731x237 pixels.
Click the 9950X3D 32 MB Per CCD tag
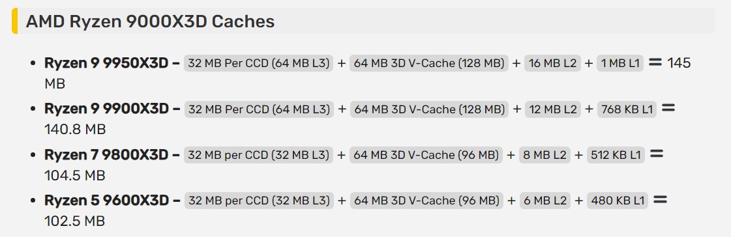[x=259, y=63]
